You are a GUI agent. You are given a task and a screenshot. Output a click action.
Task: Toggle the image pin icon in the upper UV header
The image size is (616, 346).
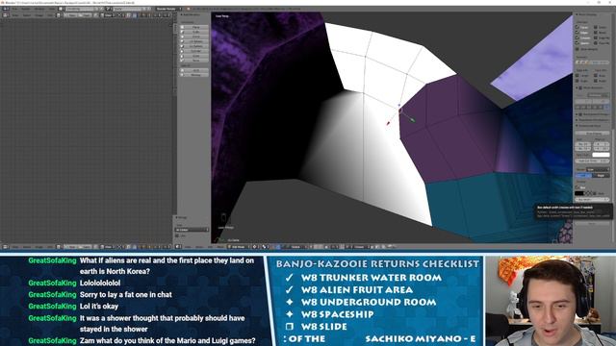[96, 15]
